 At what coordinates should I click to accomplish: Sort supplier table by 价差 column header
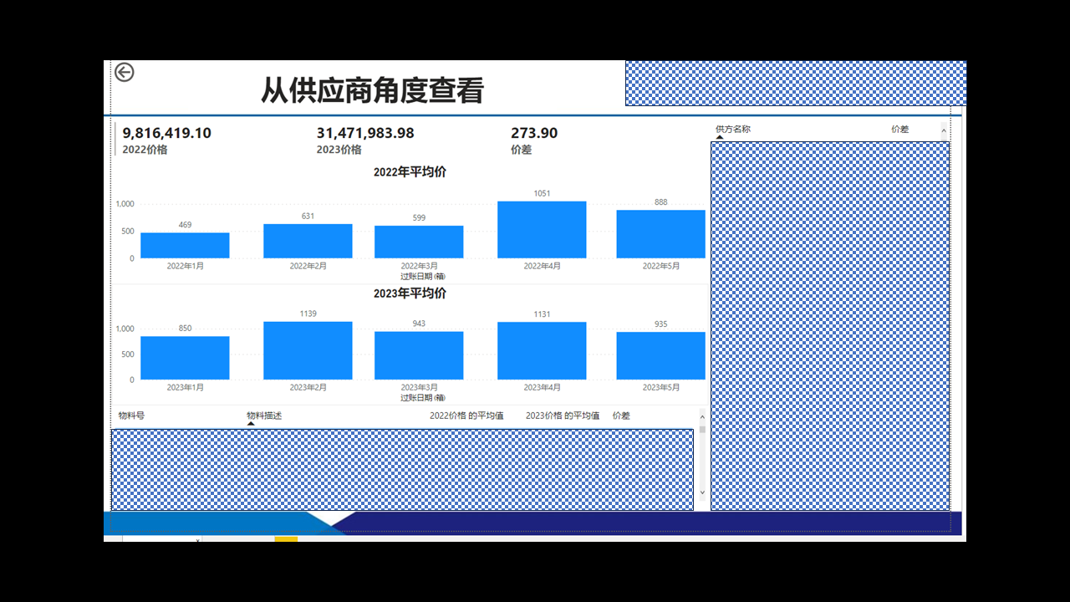899,130
